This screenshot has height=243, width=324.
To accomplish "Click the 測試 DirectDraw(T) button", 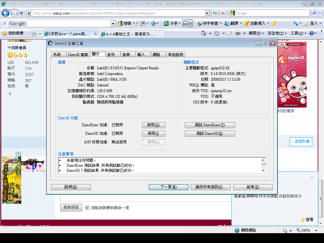I will click(x=210, y=125).
